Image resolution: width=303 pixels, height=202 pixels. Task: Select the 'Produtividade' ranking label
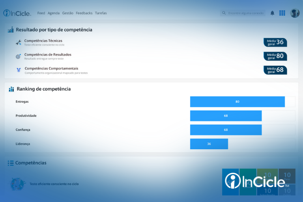(26, 116)
